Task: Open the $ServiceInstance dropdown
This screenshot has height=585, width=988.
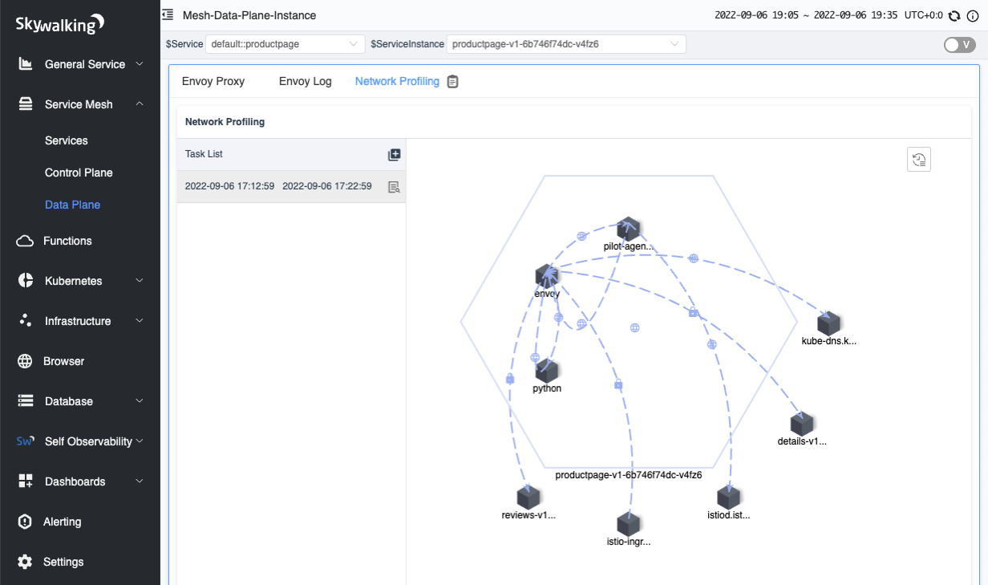Action: click(565, 44)
